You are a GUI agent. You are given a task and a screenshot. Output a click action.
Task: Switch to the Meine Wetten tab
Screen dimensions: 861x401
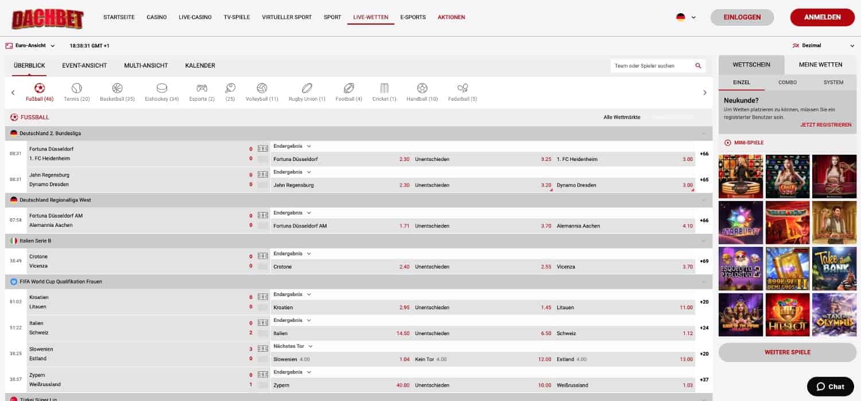pyautogui.click(x=820, y=65)
